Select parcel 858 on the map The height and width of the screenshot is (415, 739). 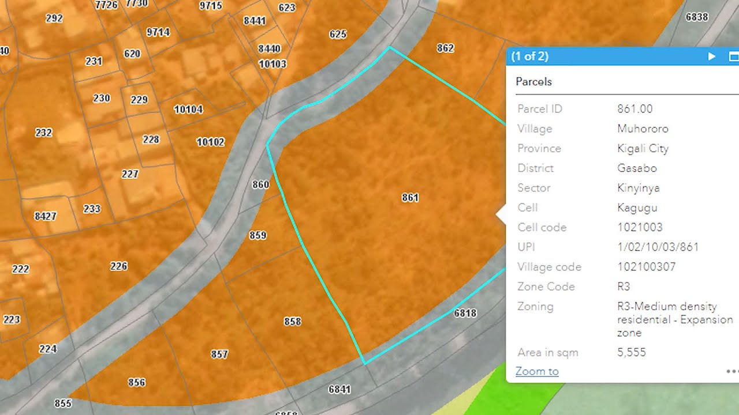[x=293, y=322]
